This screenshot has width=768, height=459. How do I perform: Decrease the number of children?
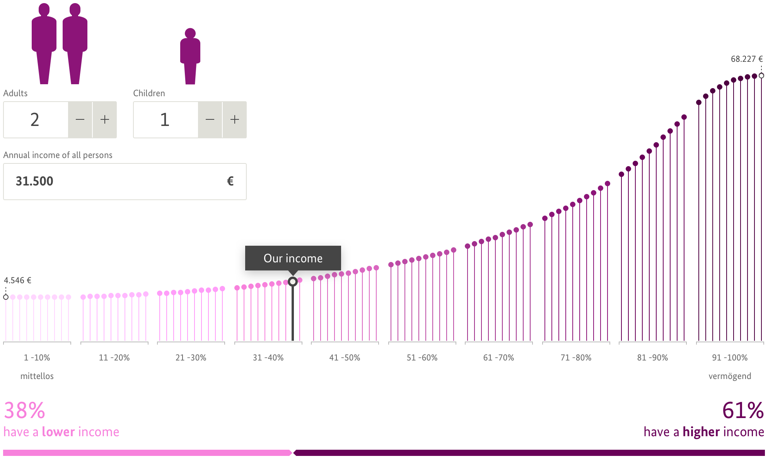(x=210, y=120)
